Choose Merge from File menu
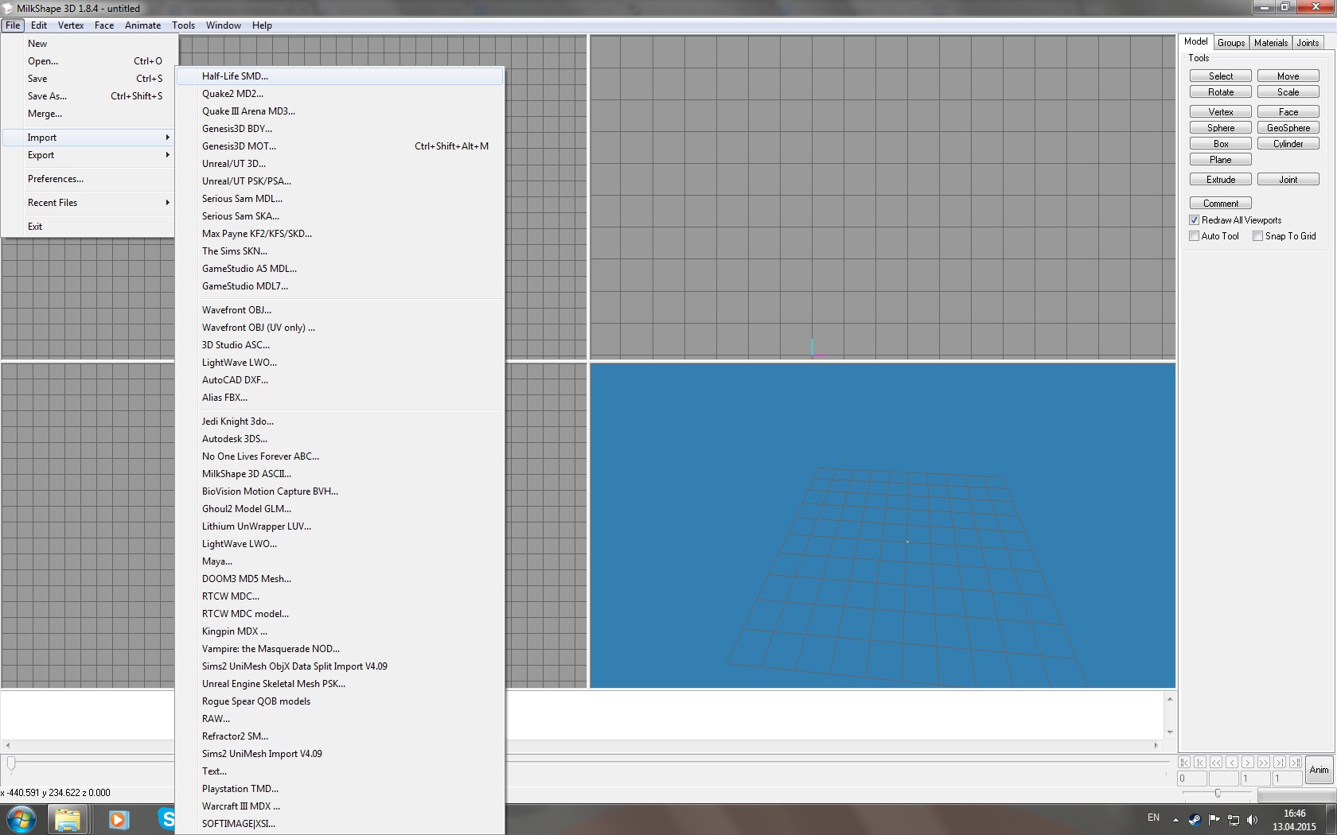Viewport: 1337px width, 835px height. tap(88, 114)
